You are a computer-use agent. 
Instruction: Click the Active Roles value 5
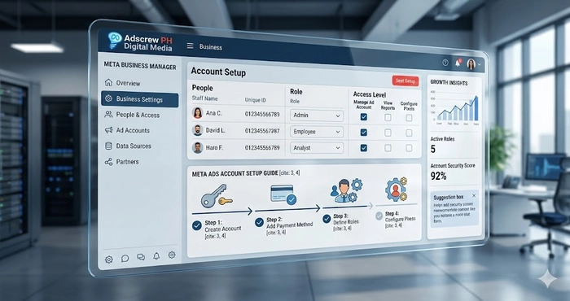[x=433, y=149]
